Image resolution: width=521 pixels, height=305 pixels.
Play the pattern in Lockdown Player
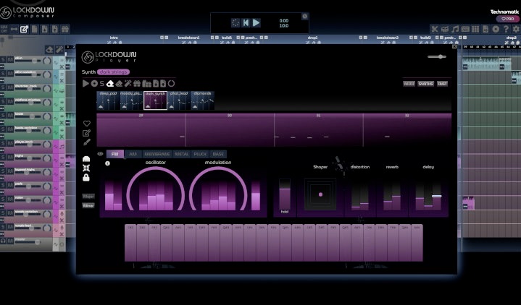click(x=86, y=84)
